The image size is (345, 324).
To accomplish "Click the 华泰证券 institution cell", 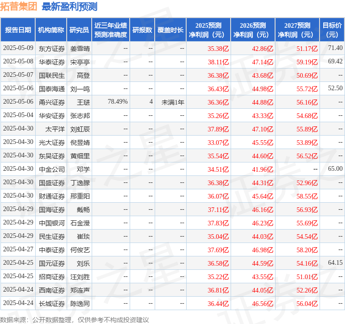I will 52,62.
